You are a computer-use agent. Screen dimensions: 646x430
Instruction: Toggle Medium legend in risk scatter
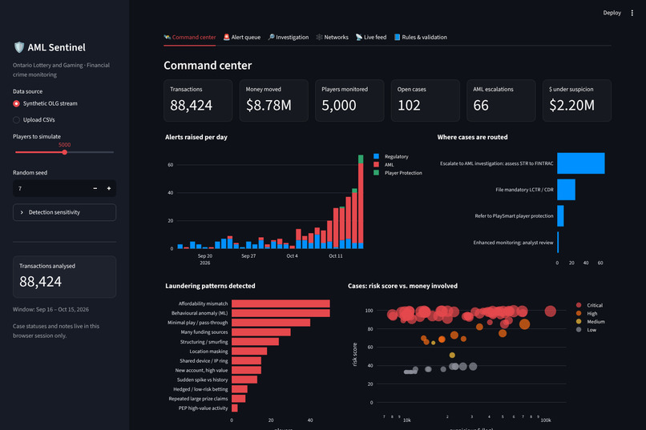tap(591, 322)
